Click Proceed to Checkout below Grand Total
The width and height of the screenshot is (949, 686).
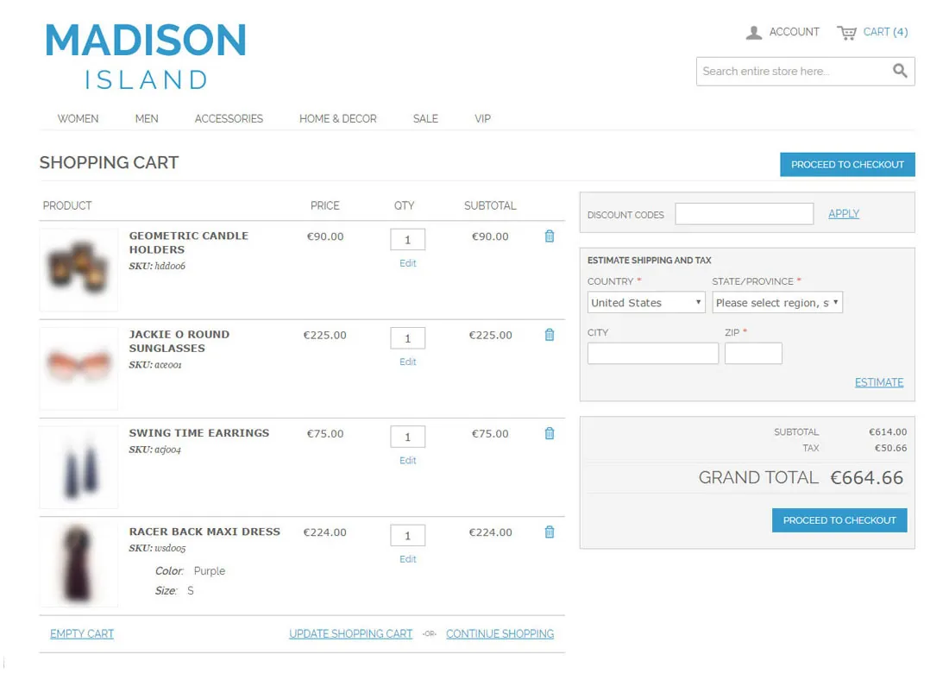(839, 520)
